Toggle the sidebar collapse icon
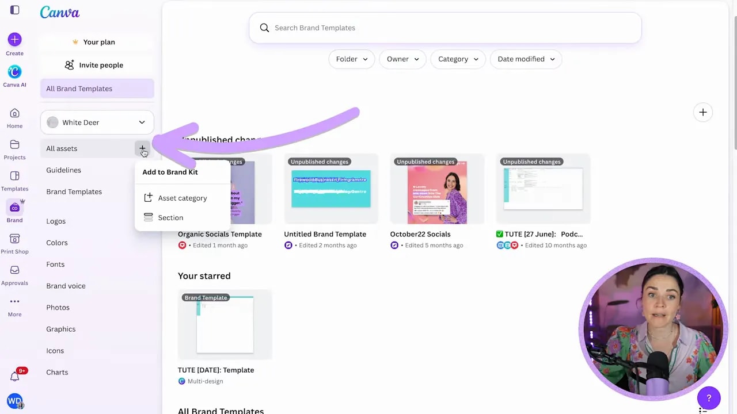Viewport: 737px width, 414px height. pyautogui.click(x=15, y=10)
